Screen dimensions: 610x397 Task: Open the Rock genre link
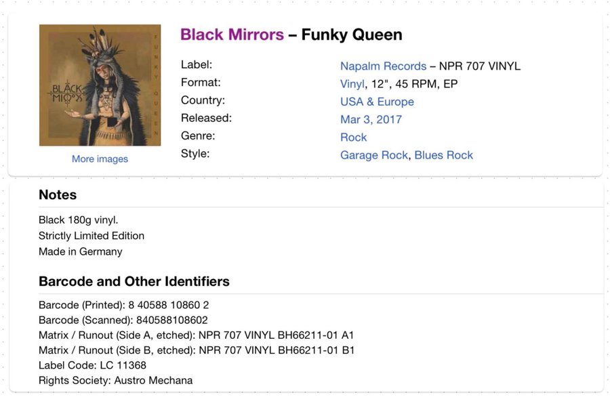point(353,138)
